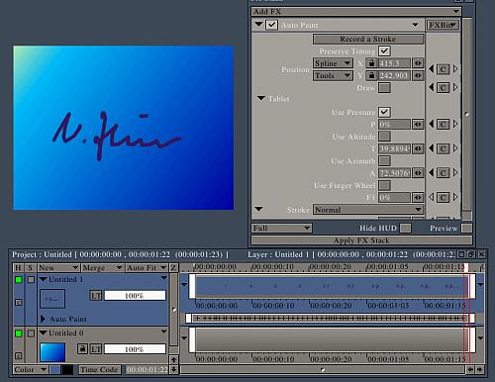The height and width of the screenshot is (382, 495).
Task: Hide the Untitled 0 layer via green light
Action: [19, 334]
